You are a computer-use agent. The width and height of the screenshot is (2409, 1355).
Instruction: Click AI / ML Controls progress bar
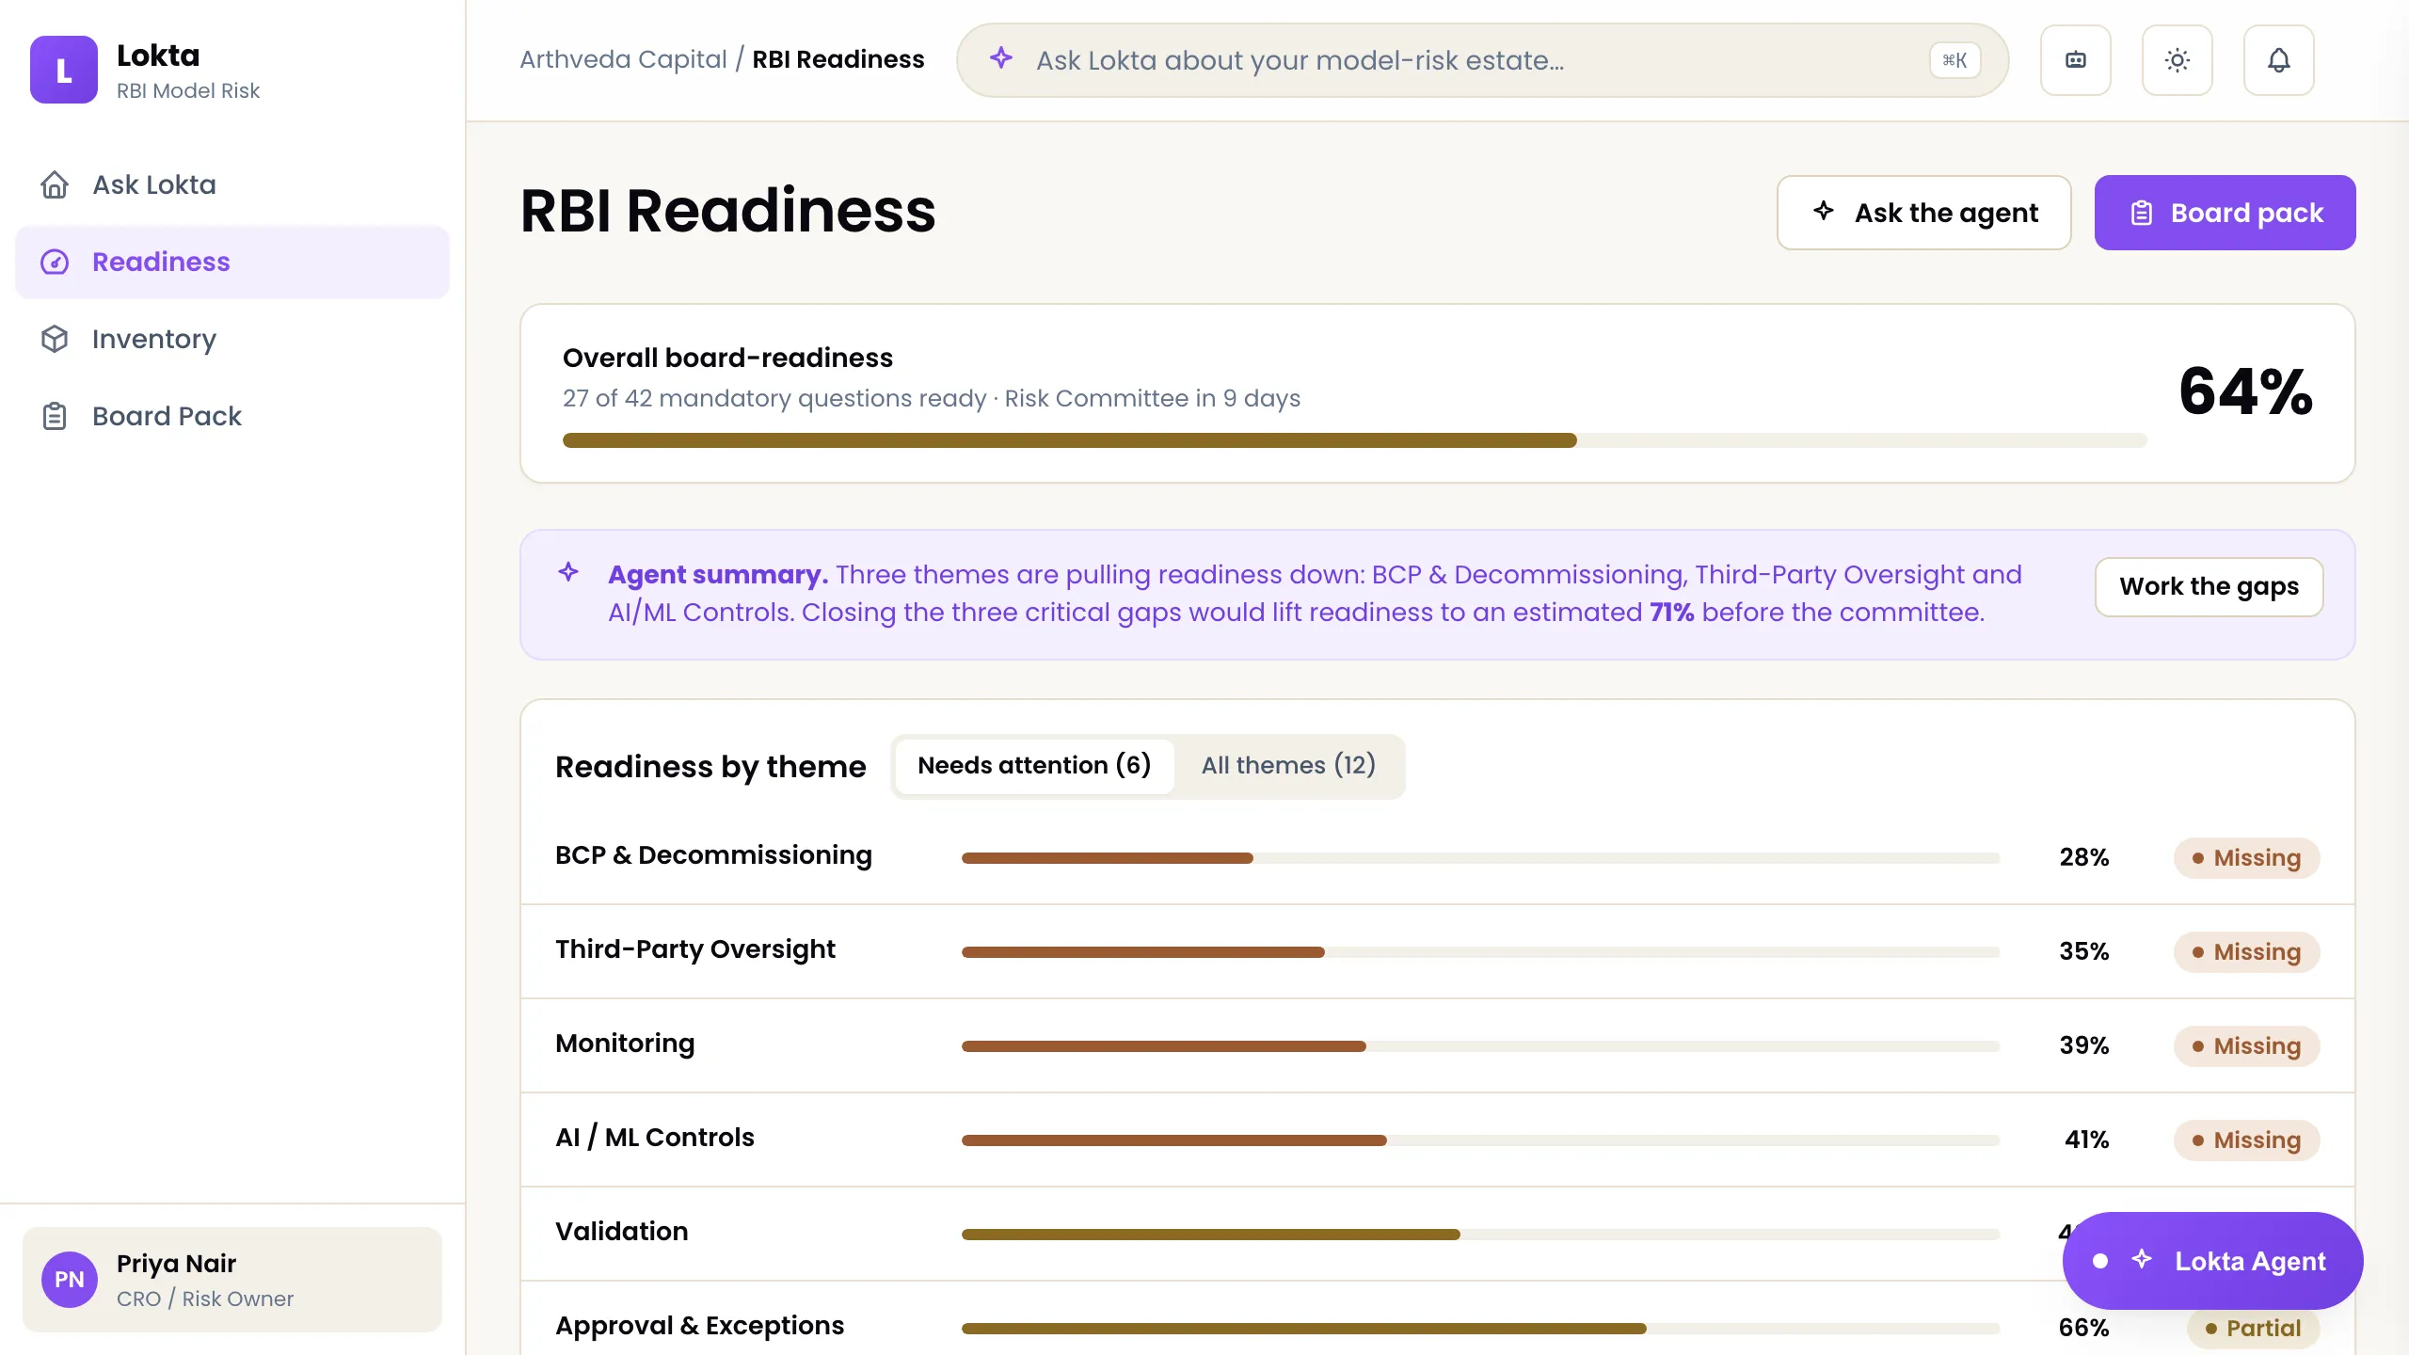(x=1480, y=1140)
